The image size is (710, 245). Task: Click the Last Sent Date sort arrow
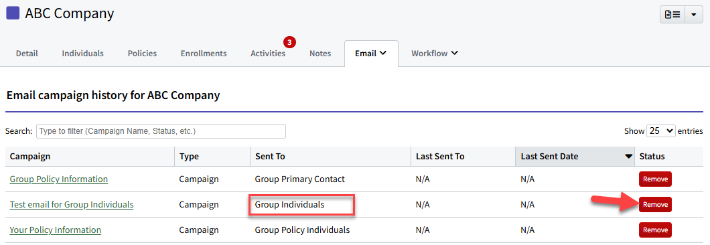(x=628, y=157)
